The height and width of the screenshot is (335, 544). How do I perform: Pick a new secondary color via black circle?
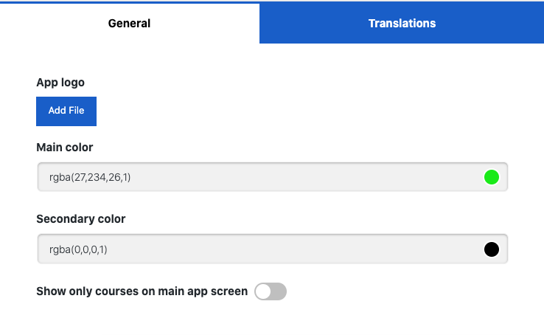492,249
